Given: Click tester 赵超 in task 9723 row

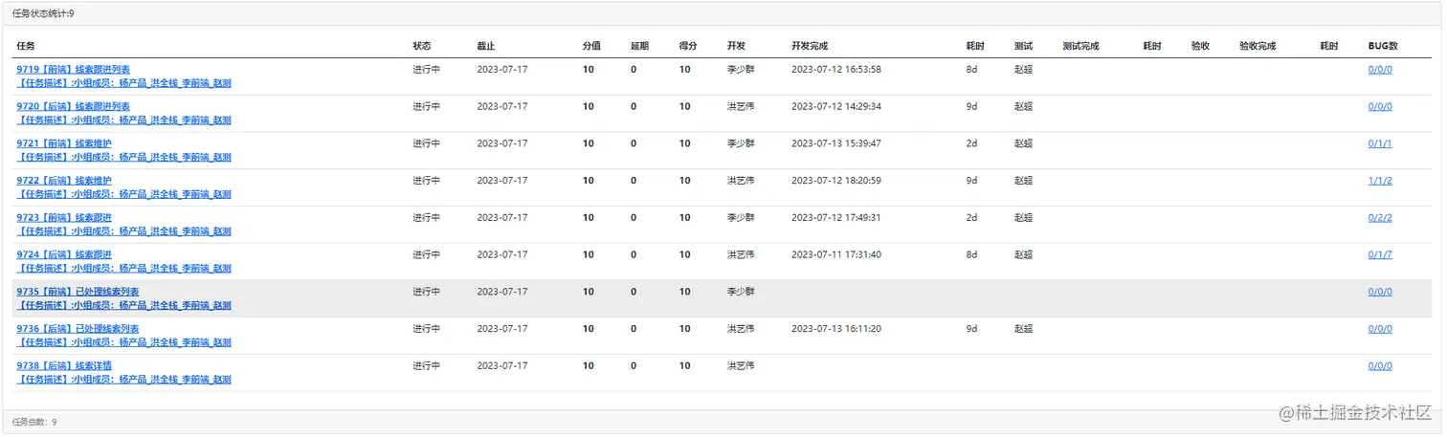Looking at the screenshot, I should pyautogui.click(x=1024, y=218).
